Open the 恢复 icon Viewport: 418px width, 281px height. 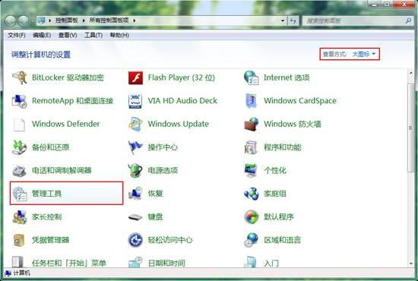135,194
